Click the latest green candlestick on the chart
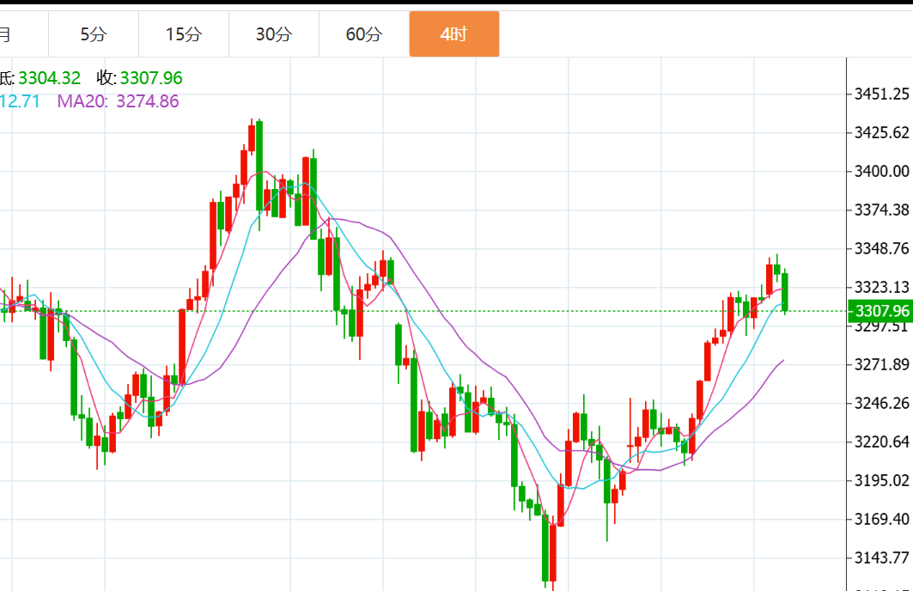Screen dimensions: 913x591 coord(785,292)
